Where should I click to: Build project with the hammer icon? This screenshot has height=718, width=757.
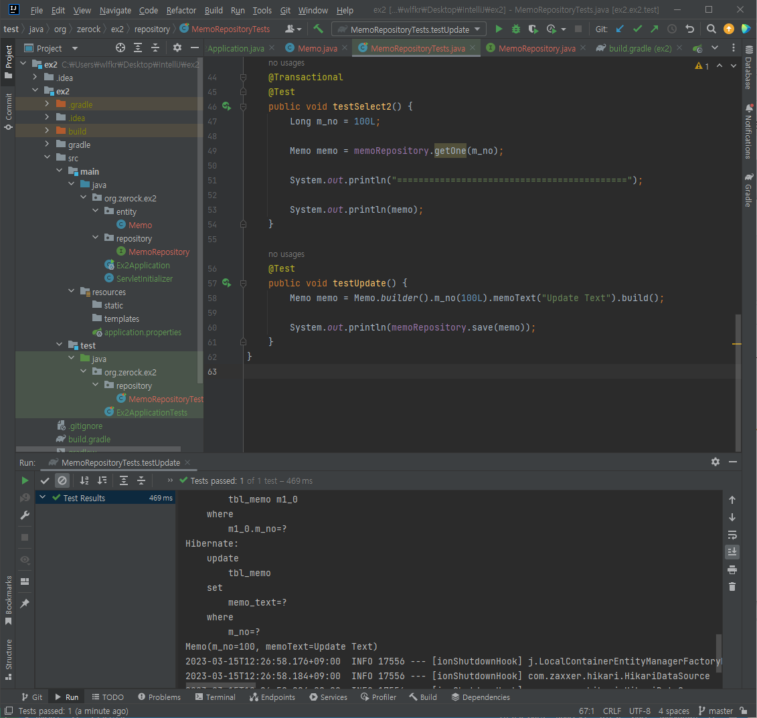click(318, 29)
